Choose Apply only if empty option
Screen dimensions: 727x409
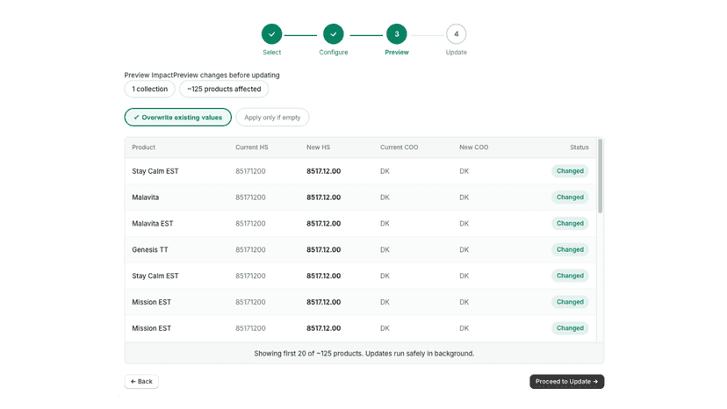click(272, 118)
